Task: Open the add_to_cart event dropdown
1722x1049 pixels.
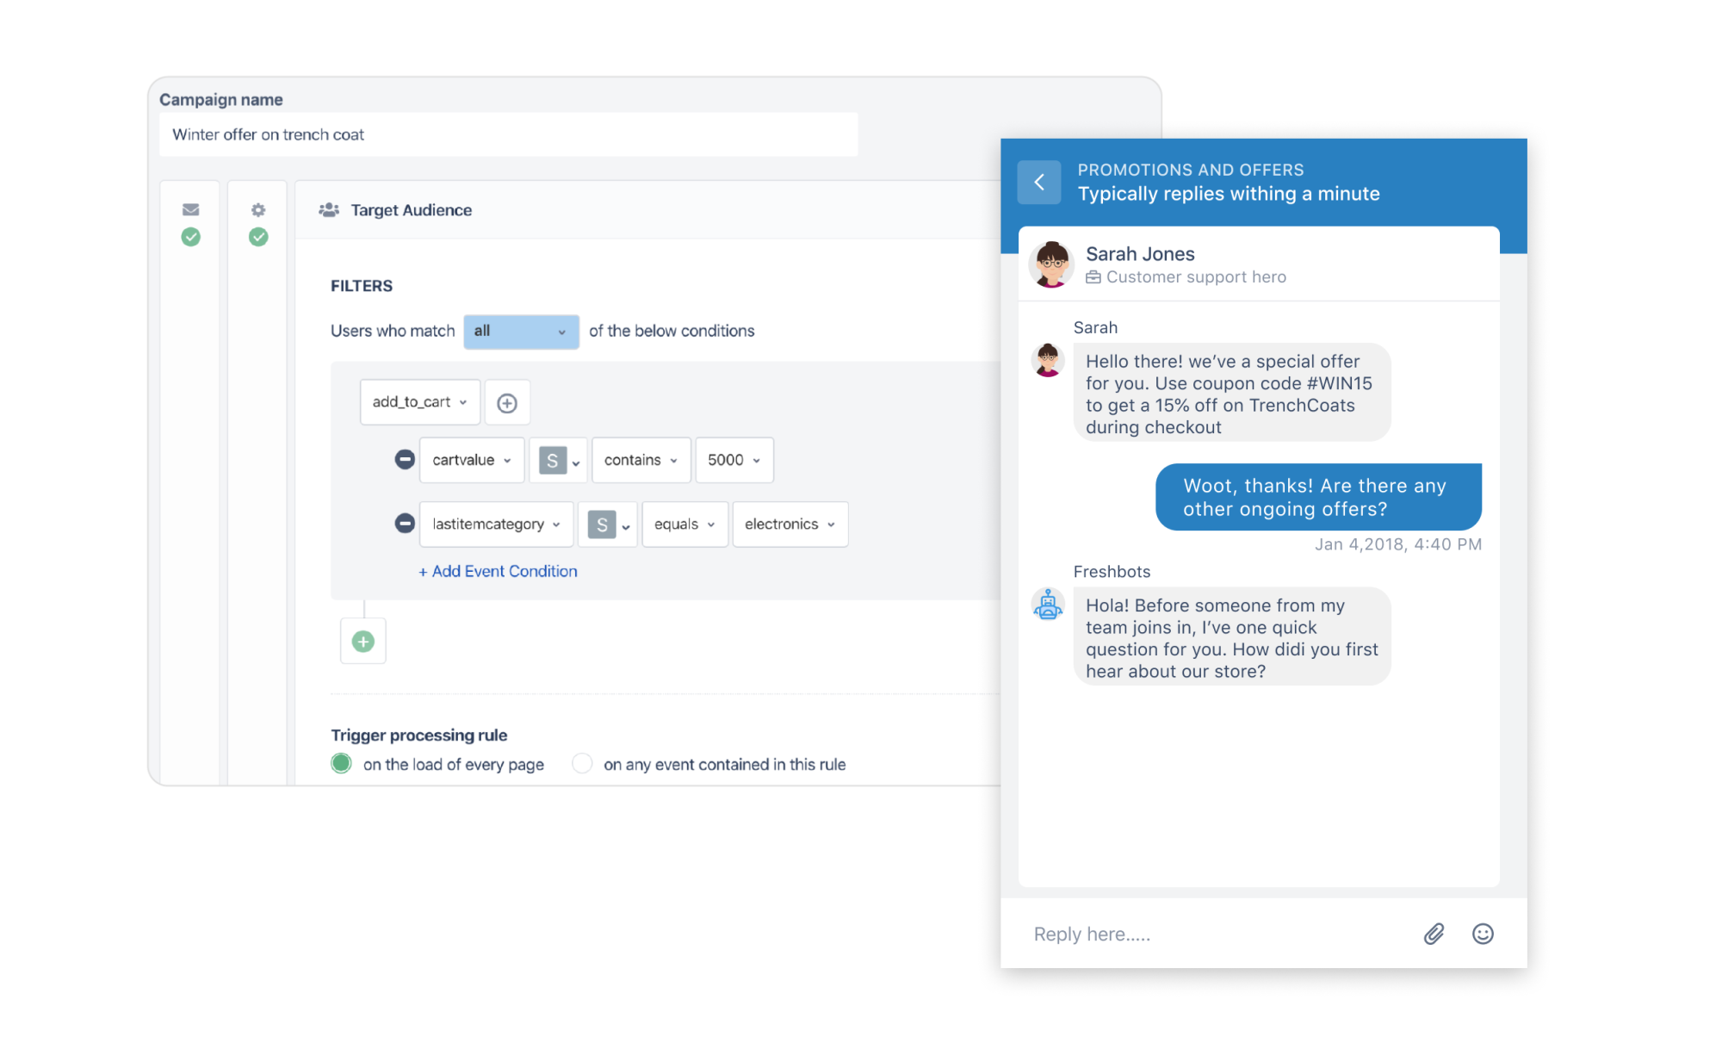Action: [419, 402]
